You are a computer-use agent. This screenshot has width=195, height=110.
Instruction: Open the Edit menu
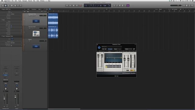[16, 1]
